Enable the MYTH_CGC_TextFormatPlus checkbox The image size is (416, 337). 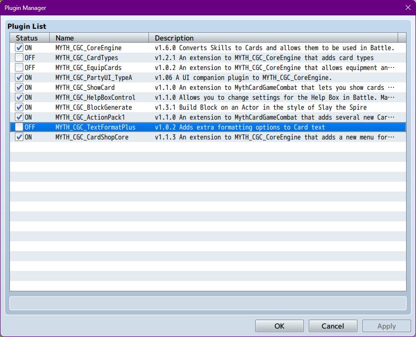coord(19,127)
